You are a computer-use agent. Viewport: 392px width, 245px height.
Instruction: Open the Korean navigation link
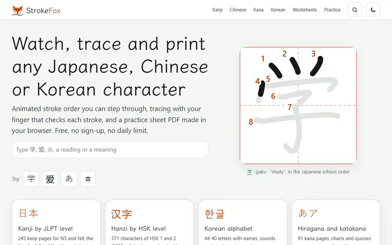[278, 10]
